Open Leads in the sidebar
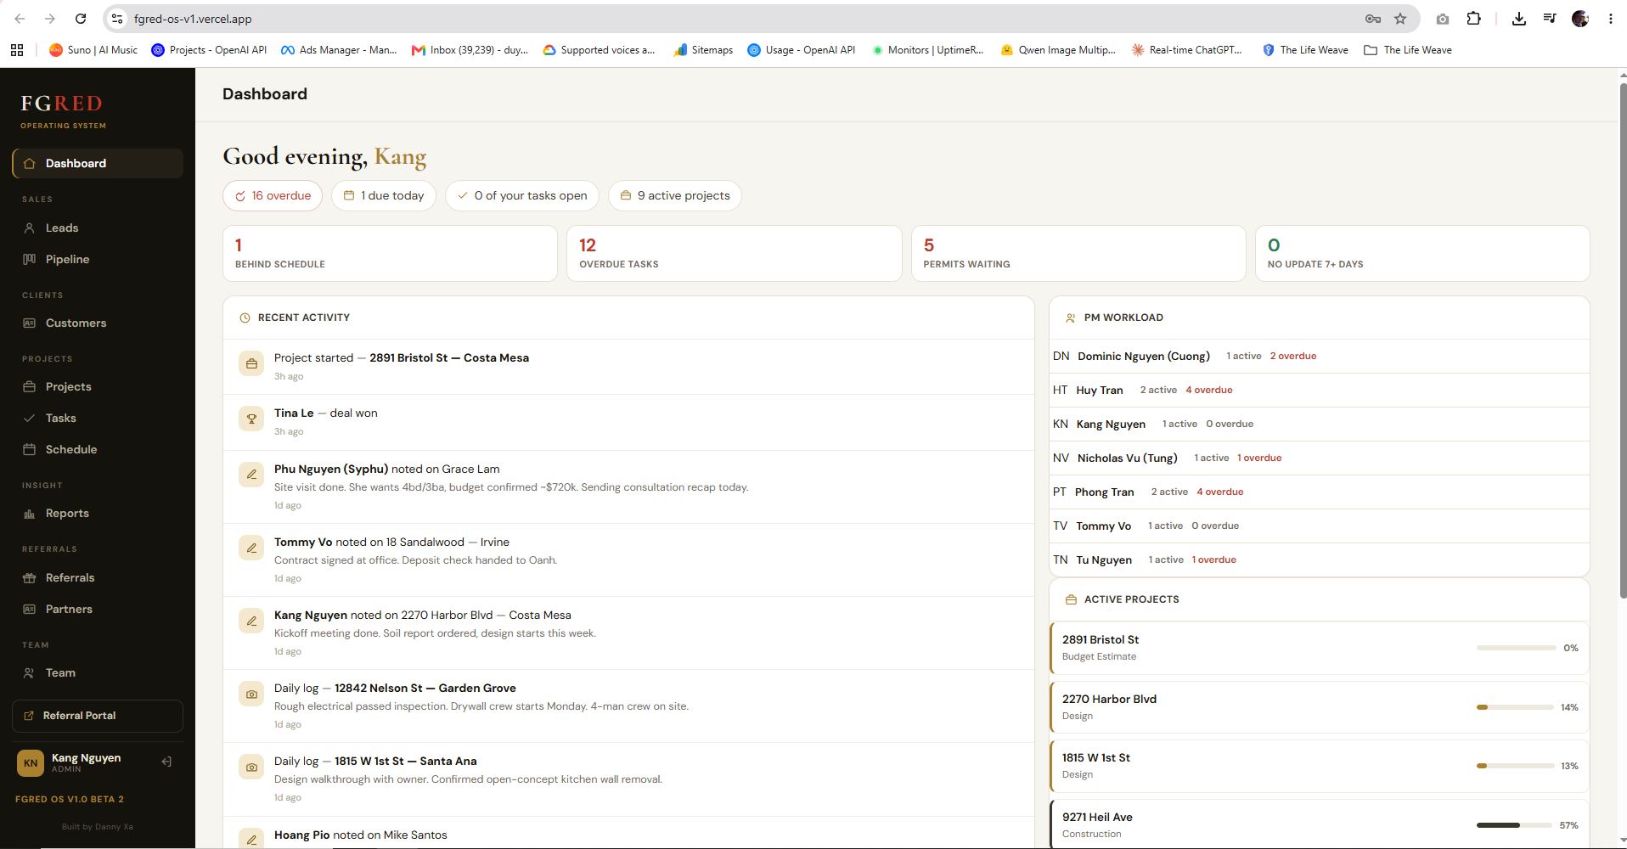 98,228
